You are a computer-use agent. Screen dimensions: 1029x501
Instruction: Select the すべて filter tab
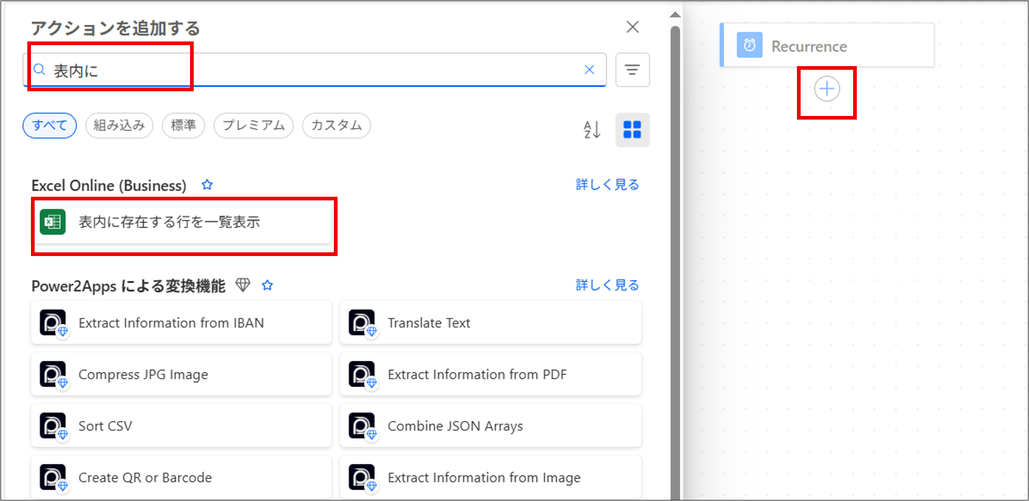[49, 125]
